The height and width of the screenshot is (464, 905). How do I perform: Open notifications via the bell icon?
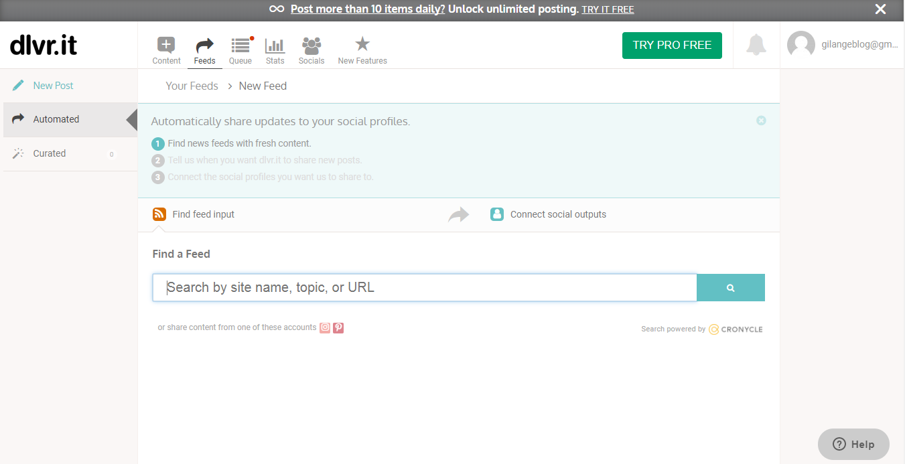(x=756, y=45)
